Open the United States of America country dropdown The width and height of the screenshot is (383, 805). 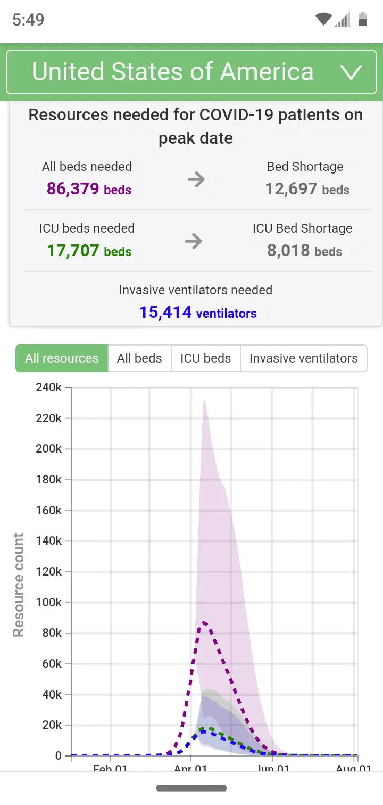[x=172, y=72]
